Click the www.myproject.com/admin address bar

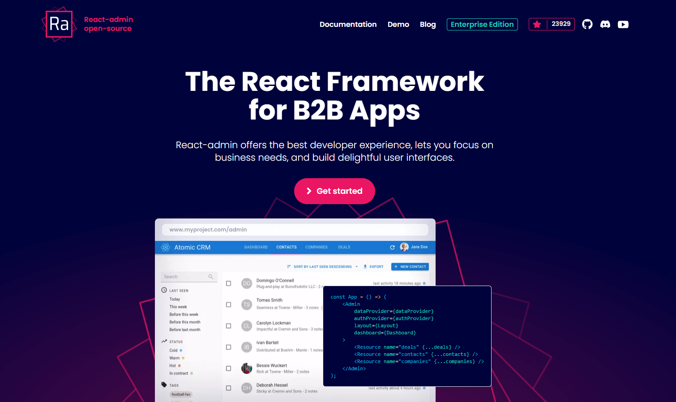click(295, 230)
